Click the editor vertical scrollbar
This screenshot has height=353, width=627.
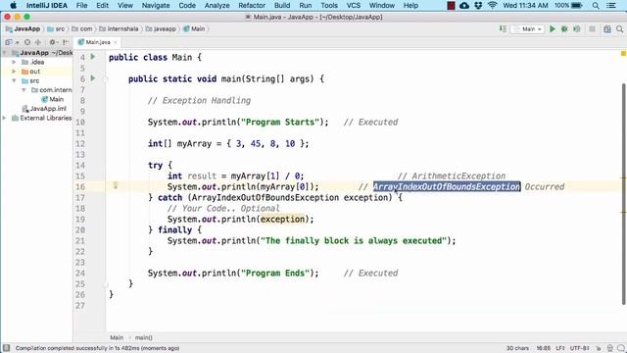[x=623, y=194]
